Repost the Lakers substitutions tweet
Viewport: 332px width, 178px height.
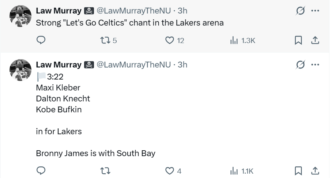105,170
